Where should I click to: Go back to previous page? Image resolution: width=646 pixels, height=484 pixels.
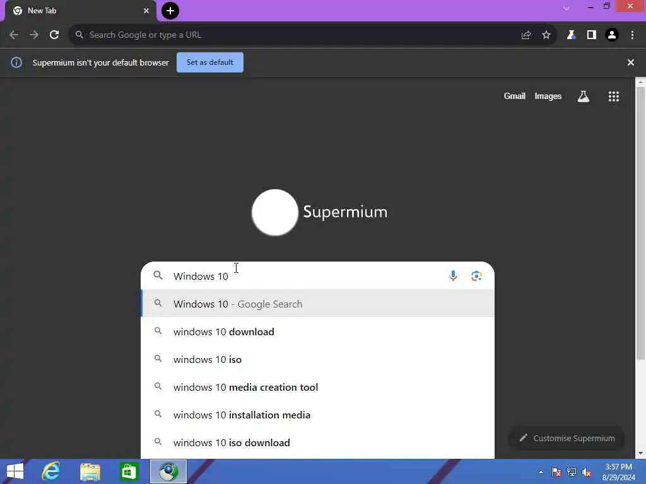click(x=14, y=35)
